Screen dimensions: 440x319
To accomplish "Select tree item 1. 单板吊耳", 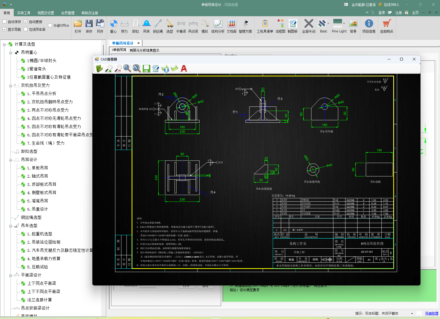I will click(38, 168).
